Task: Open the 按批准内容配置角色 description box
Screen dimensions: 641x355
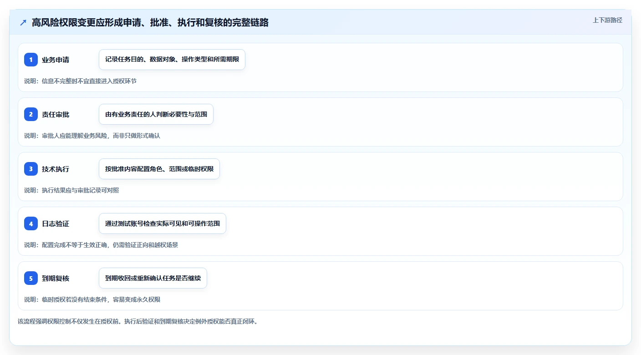Action: click(x=159, y=169)
